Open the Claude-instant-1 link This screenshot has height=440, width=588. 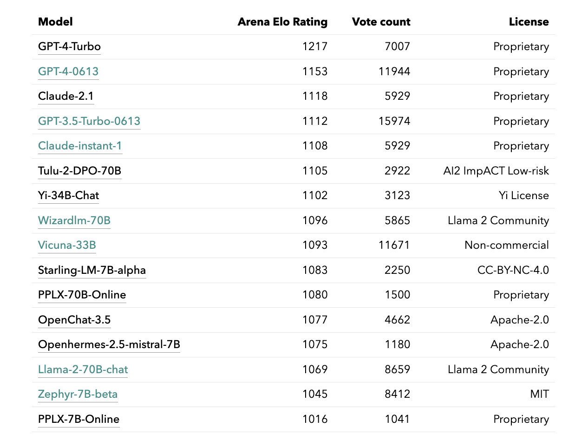(80, 146)
